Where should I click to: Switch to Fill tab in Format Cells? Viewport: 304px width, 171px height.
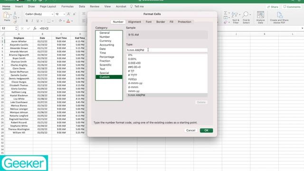[x=171, y=22]
